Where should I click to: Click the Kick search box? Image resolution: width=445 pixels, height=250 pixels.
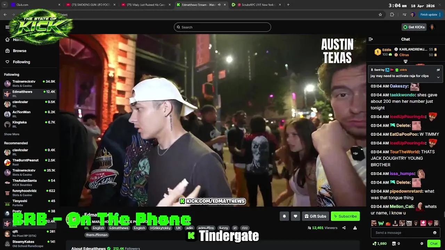(x=222, y=27)
